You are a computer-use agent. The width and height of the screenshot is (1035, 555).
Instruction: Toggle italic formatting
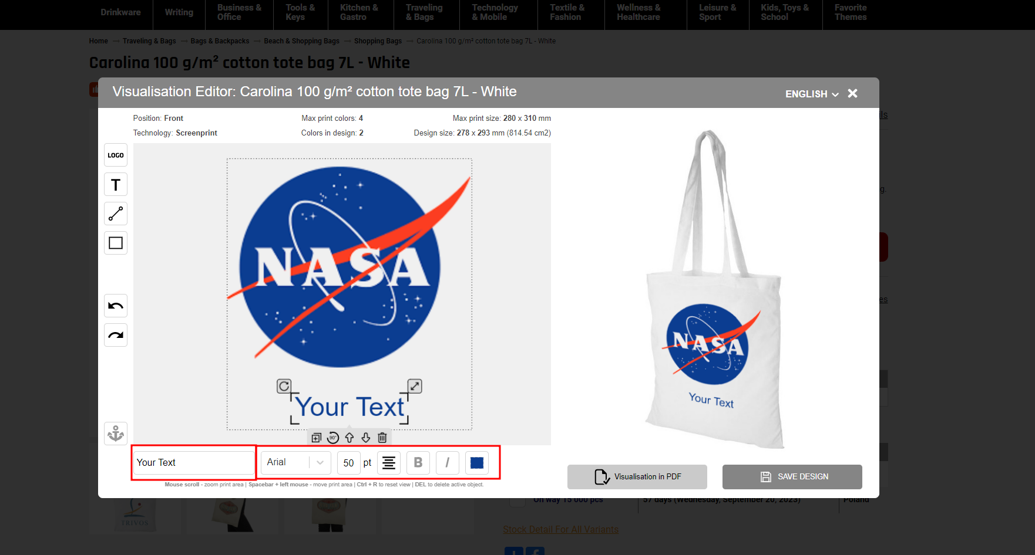[448, 463]
